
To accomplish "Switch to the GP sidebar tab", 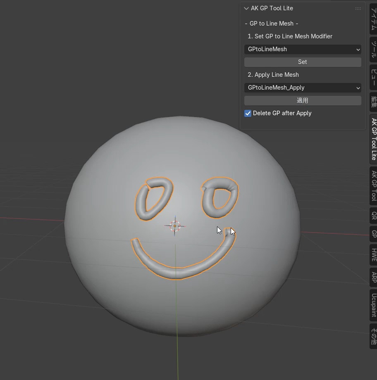I will (x=372, y=234).
